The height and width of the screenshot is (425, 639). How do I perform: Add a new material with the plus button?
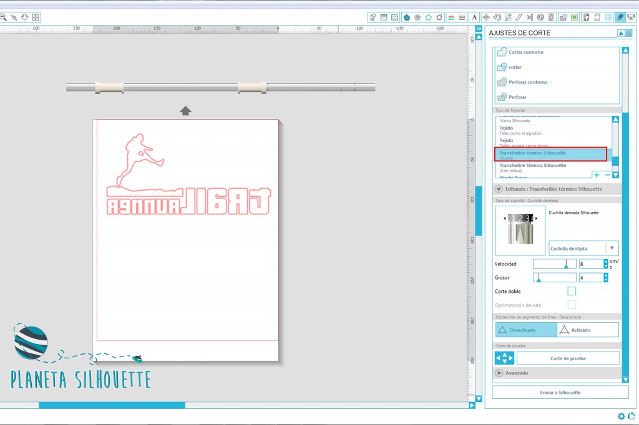tap(597, 175)
